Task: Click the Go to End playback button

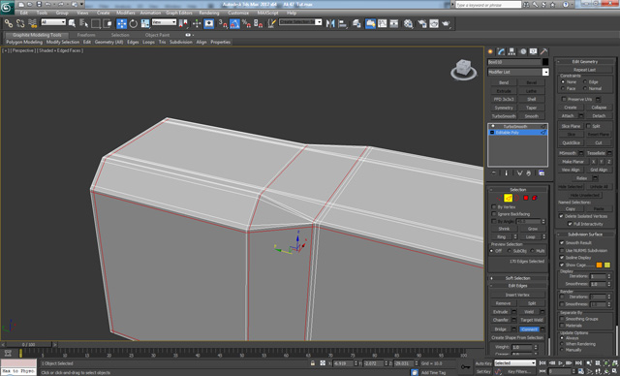Action: coord(578,363)
